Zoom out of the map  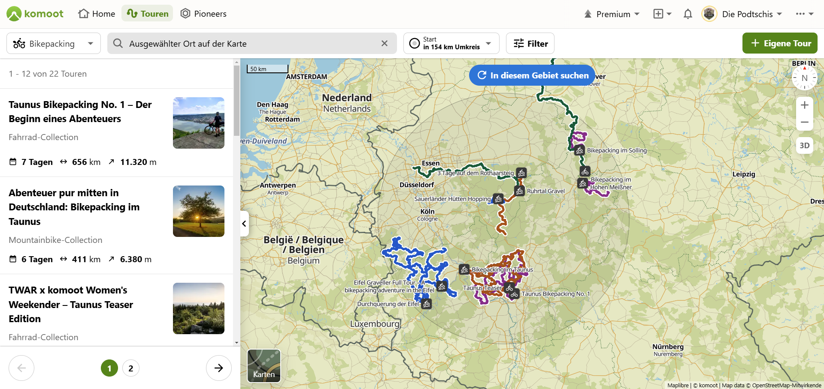click(805, 122)
